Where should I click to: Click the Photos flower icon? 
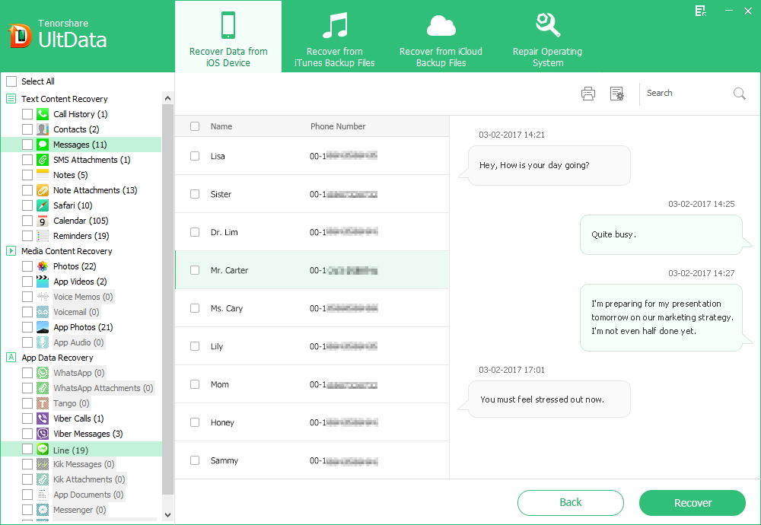[x=43, y=266]
